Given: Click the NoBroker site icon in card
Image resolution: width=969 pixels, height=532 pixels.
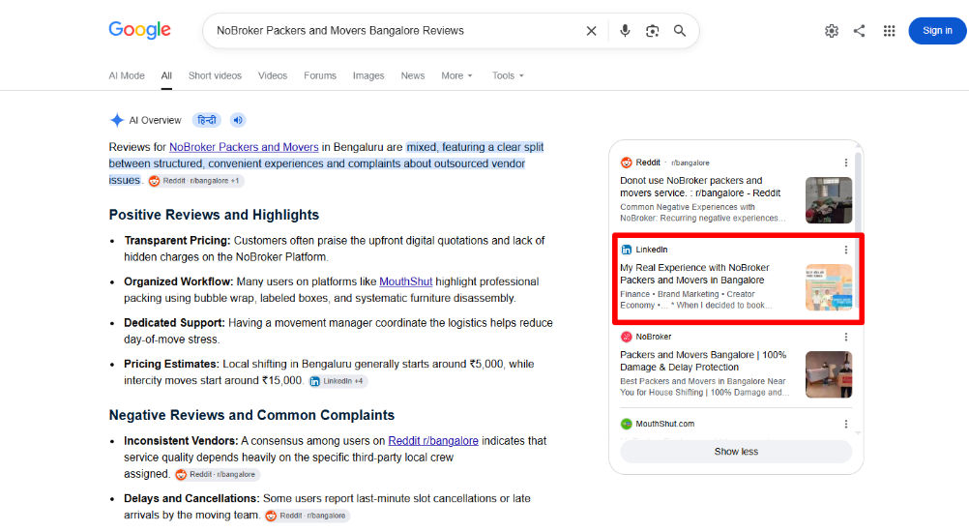Looking at the screenshot, I should coord(626,337).
